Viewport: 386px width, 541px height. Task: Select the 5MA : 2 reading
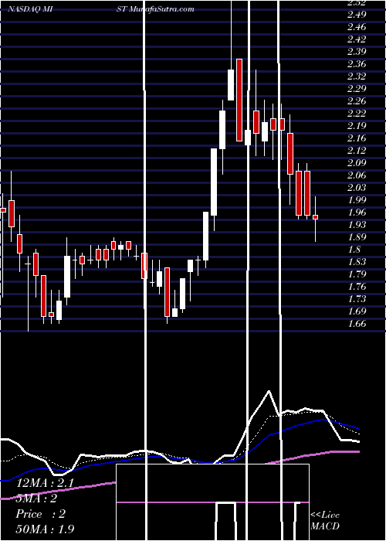pyautogui.click(x=36, y=498)
